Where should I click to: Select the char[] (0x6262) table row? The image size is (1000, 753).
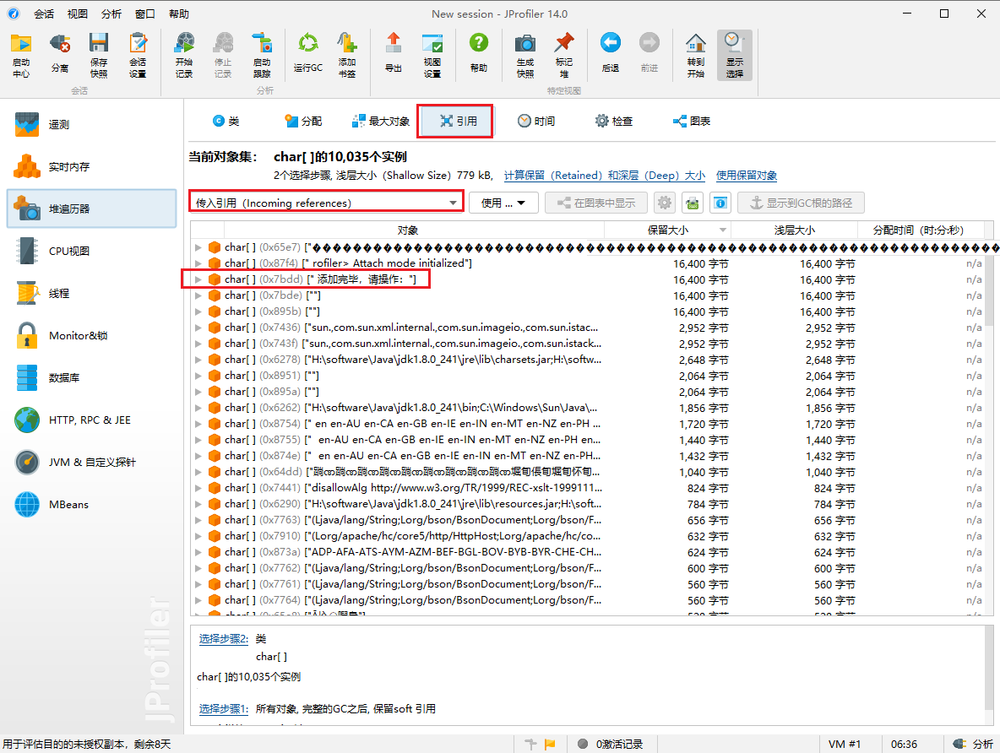588,408
